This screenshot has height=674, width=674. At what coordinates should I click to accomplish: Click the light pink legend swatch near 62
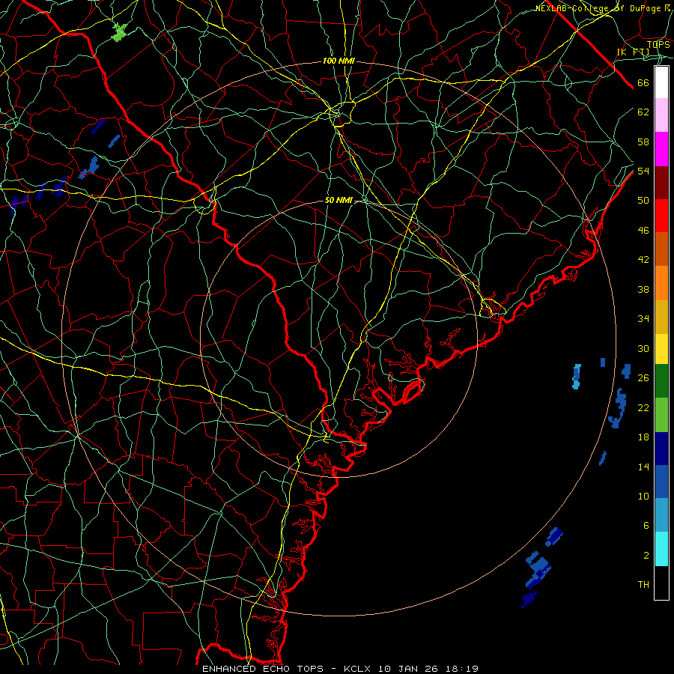coord(661,115)
